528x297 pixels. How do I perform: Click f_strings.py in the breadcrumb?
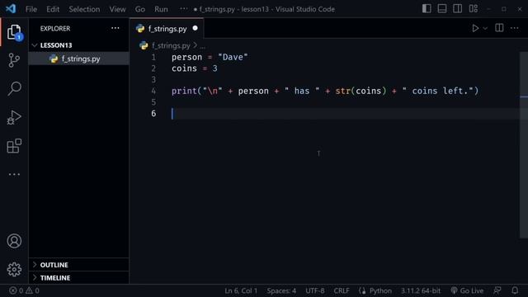point(171,45)
